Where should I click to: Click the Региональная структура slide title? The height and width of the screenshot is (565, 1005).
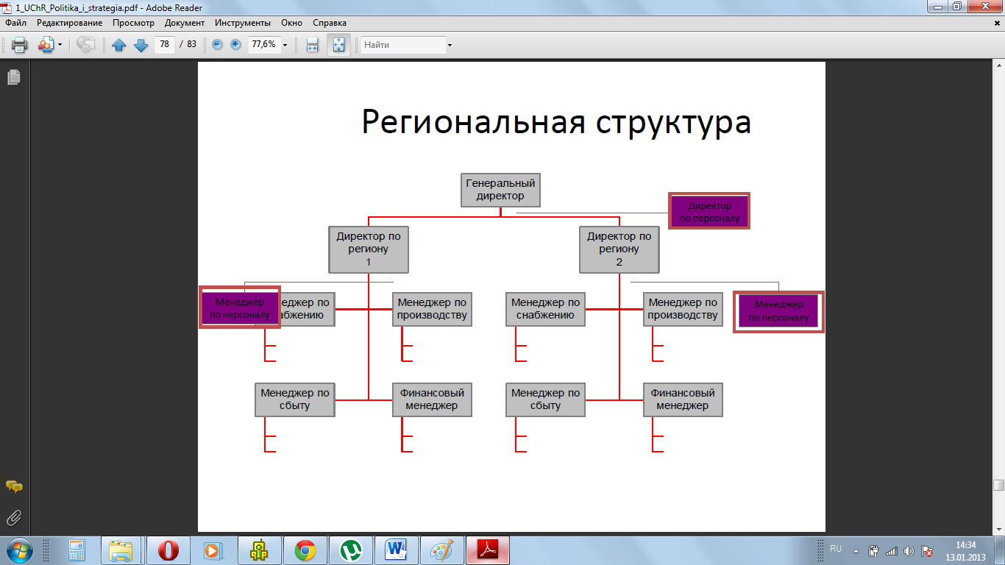pos(556,121)
